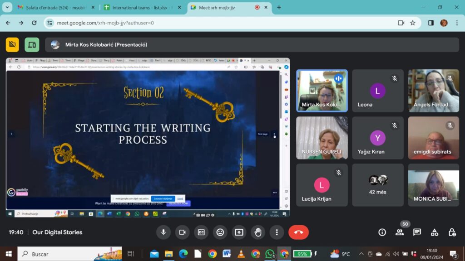Open meeting details info icon
Viewport: 465px width, 261px height.
pyautogui.click(x=382, y=232)
